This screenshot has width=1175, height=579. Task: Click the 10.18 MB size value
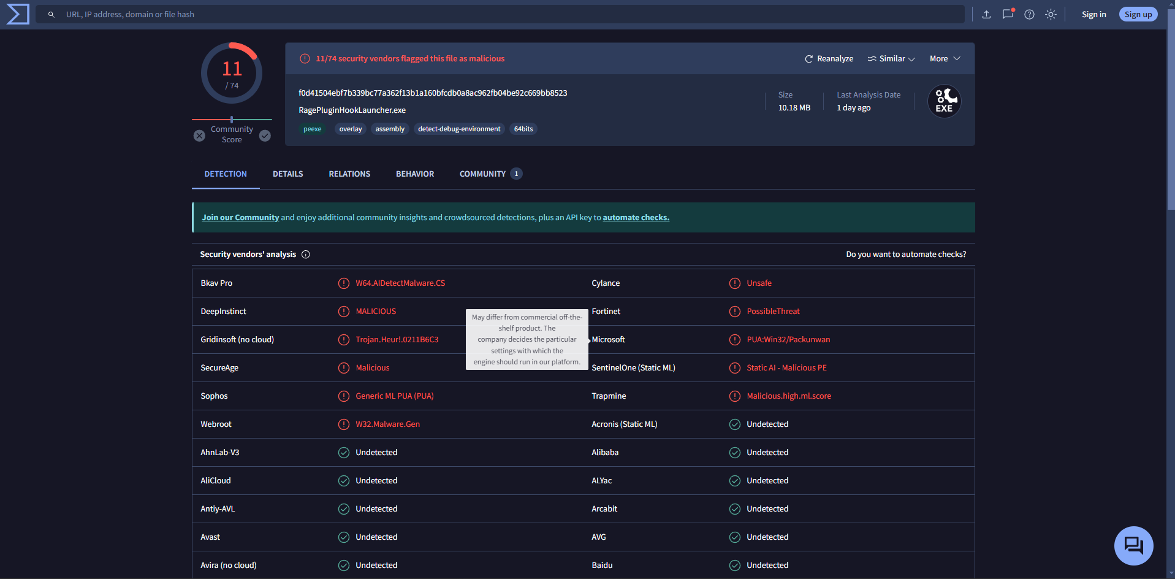pos(794,108)
